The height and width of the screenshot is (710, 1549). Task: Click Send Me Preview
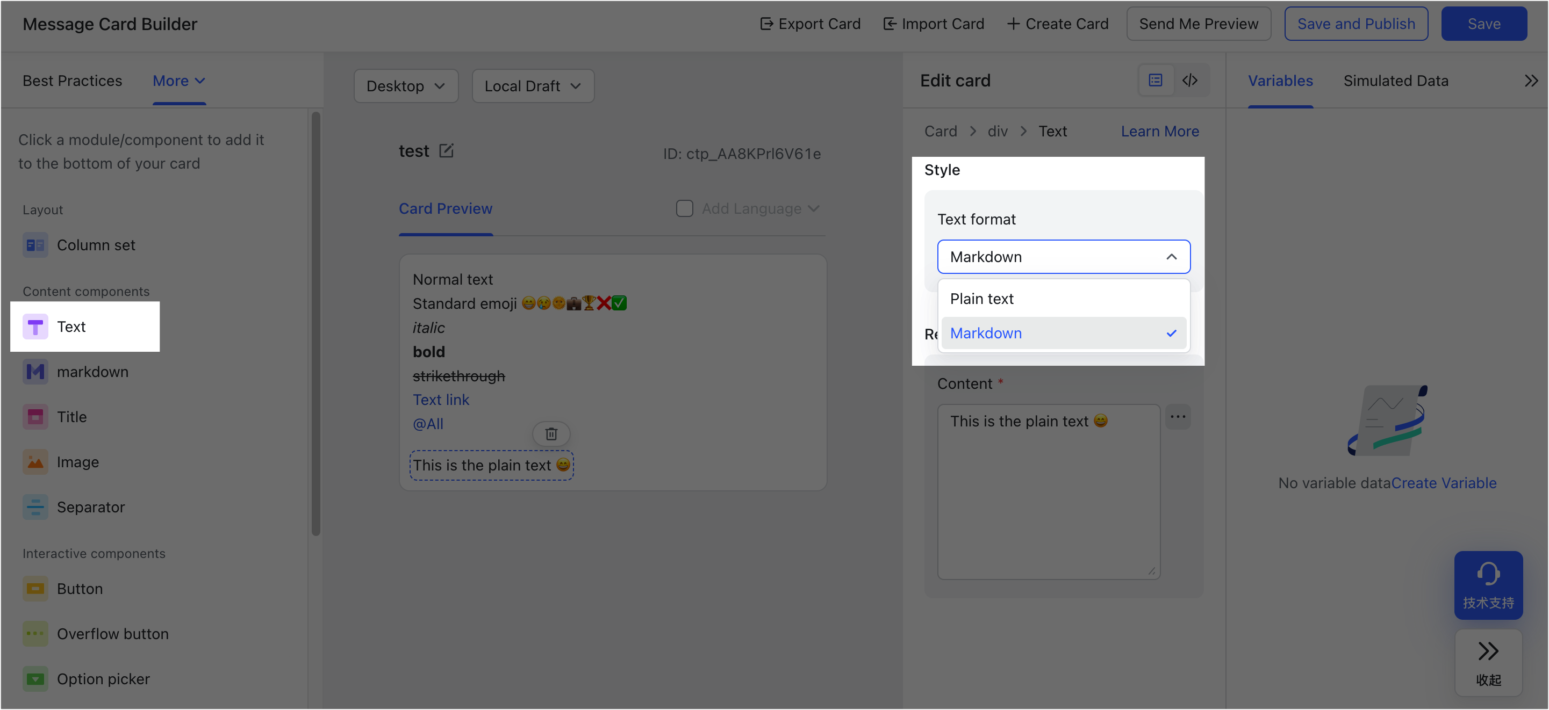click(x=1199, y=24)
